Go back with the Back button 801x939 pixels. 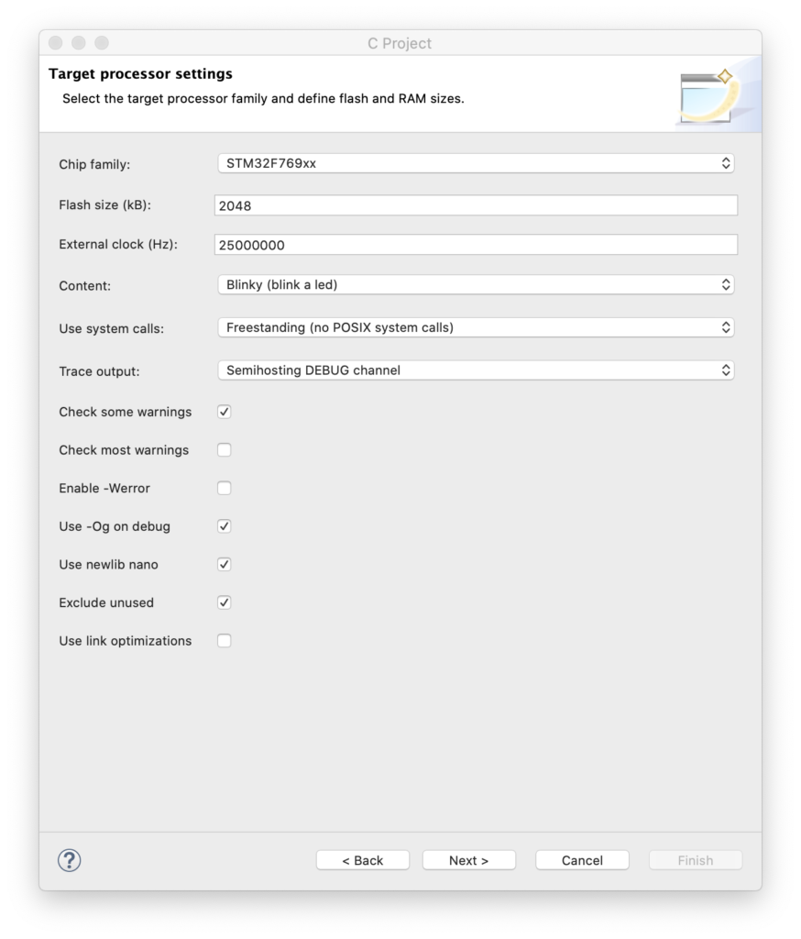click(363, 860)
